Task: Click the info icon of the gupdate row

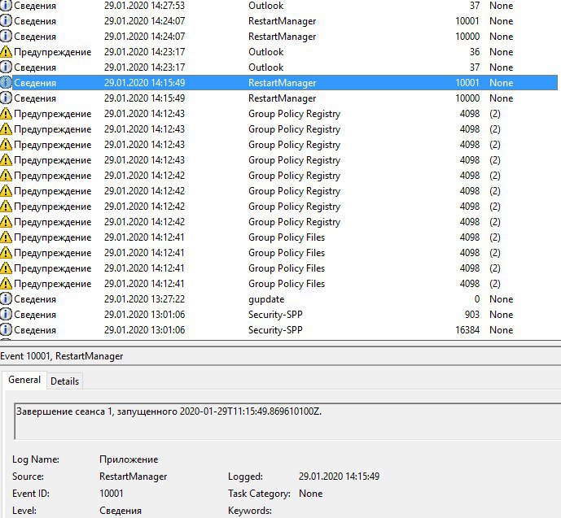Action: click(6, 299)
